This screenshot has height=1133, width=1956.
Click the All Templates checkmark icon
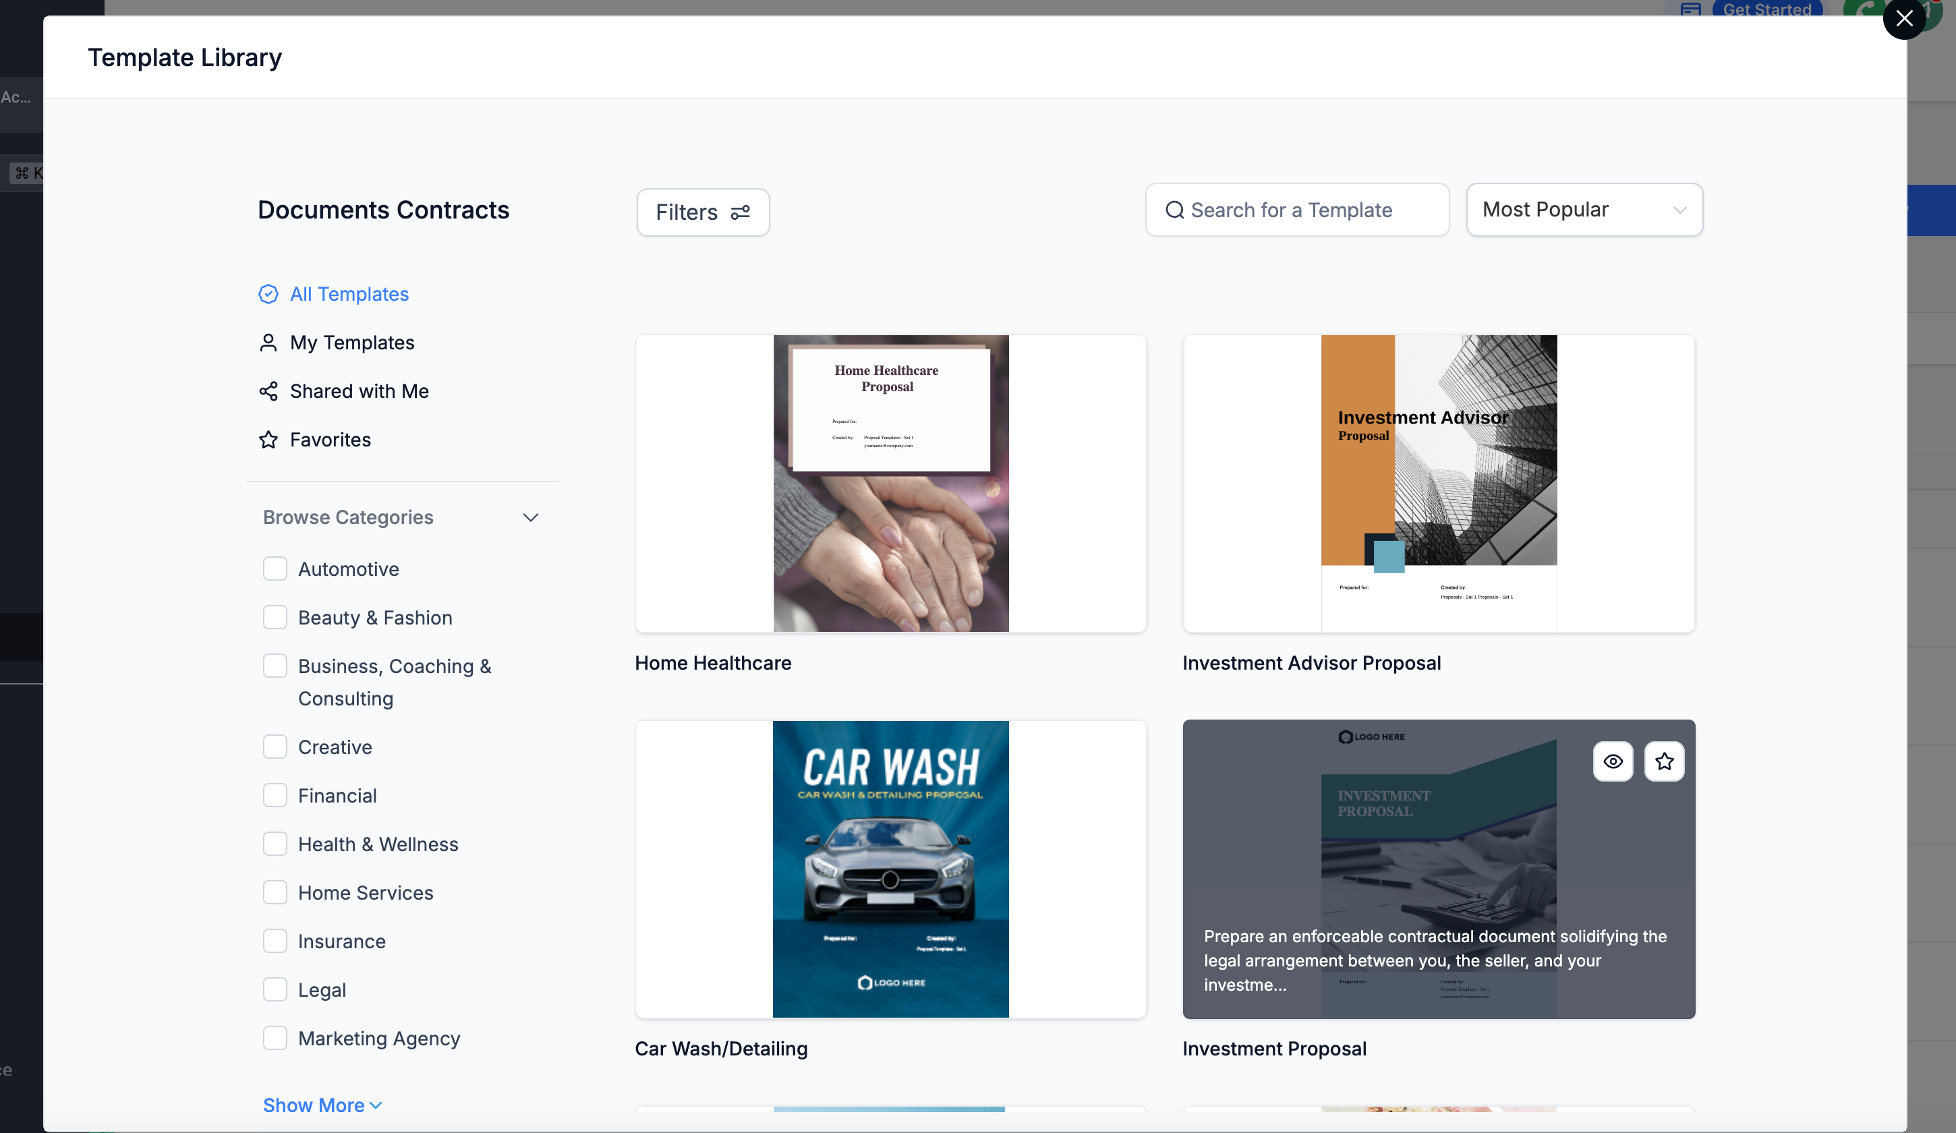pyautogui.click(x=268, y=294)
